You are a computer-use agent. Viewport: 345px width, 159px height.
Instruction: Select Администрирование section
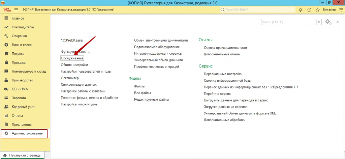pyautogui.click(x=24, y=133)
